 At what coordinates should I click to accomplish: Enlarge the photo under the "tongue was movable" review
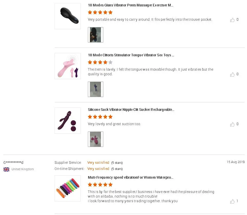coord(95,89)
